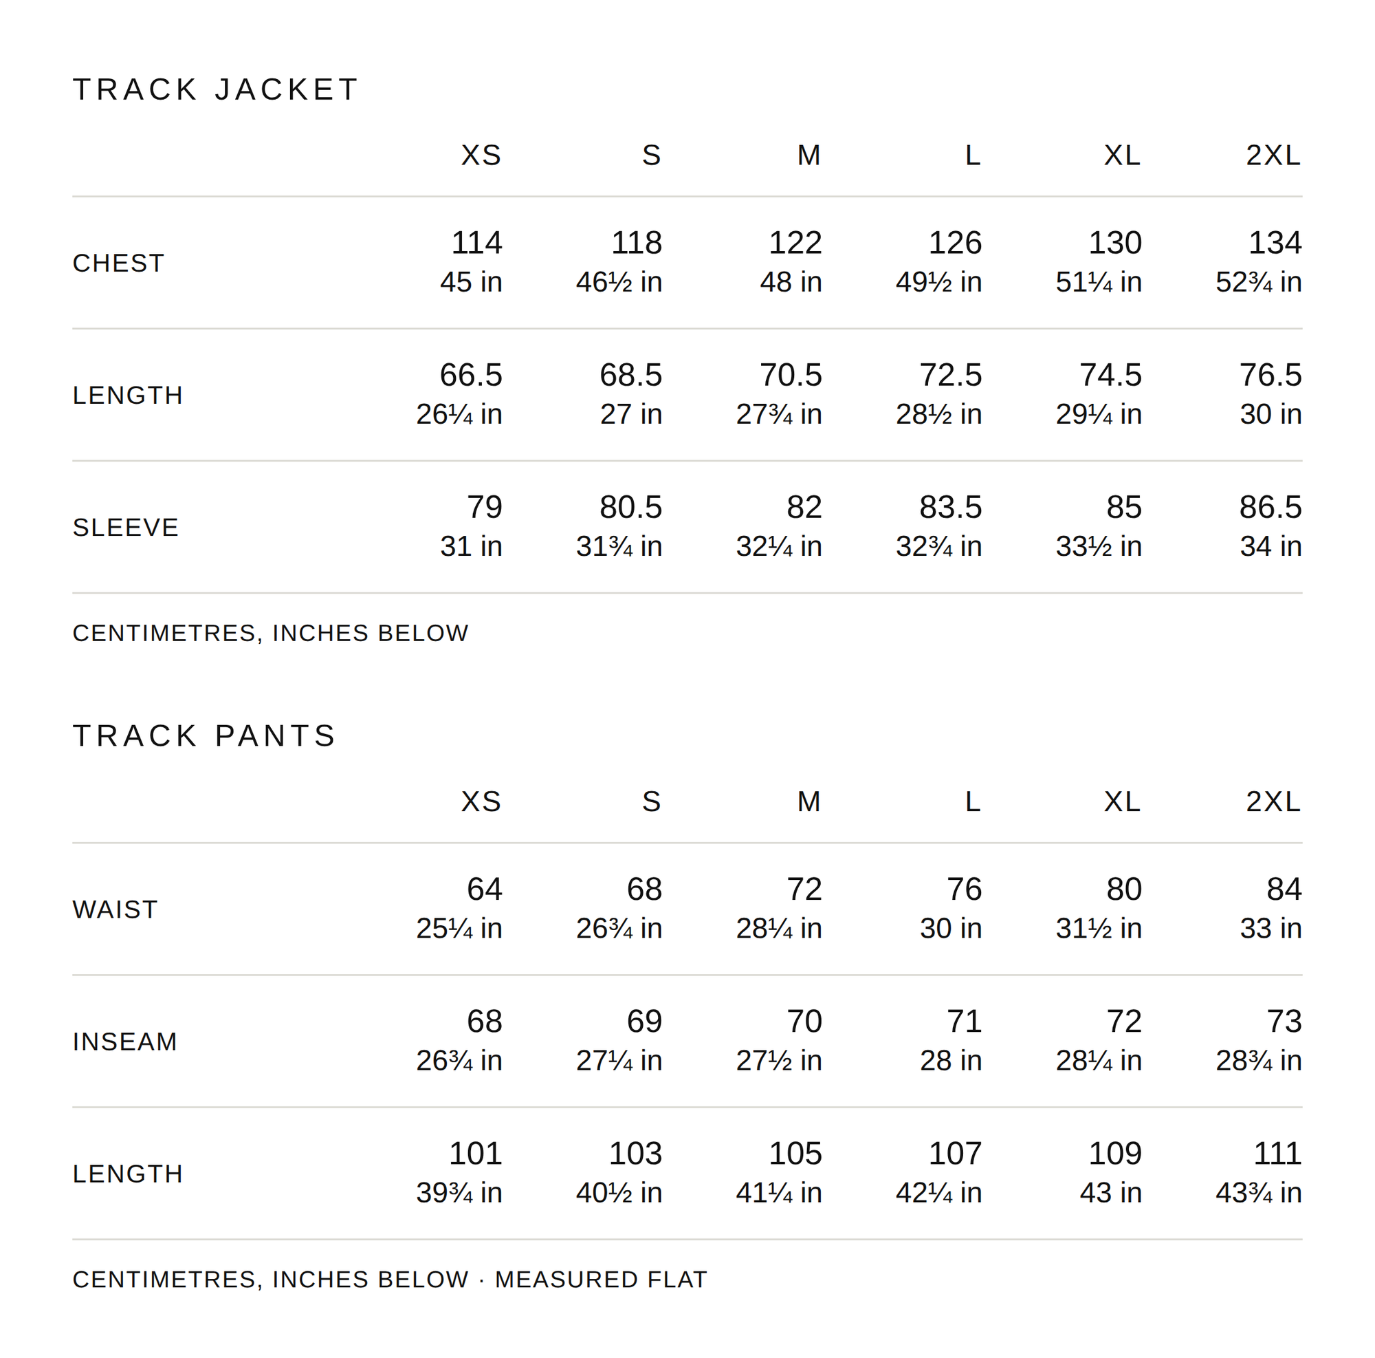The width and height of the screenshot is (1375, 1358).
Task: Click the 52¾ in chest measurement
Action: point(1258,283)
